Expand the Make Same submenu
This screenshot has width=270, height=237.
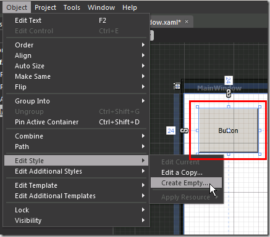[76, 76]
